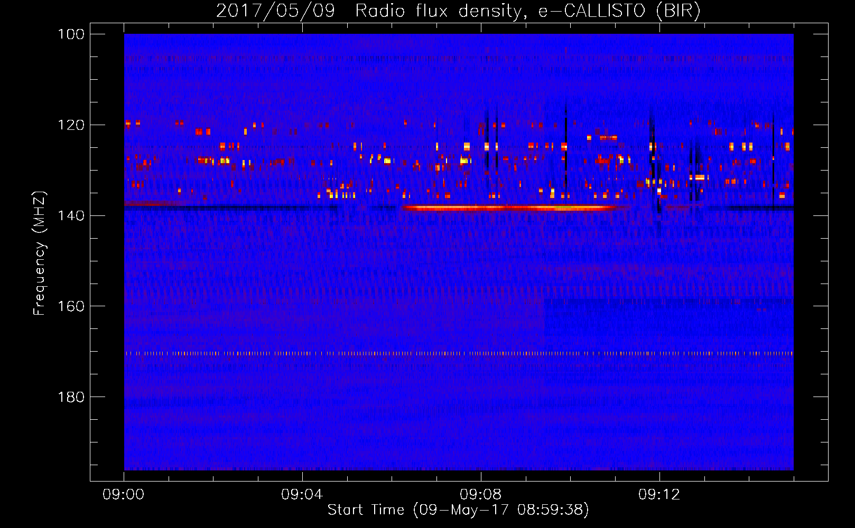Image resolution: width=855 pixels, height=528 pixels.
Task: Click the '09:12' time tick label
Action: pos(659,495)
